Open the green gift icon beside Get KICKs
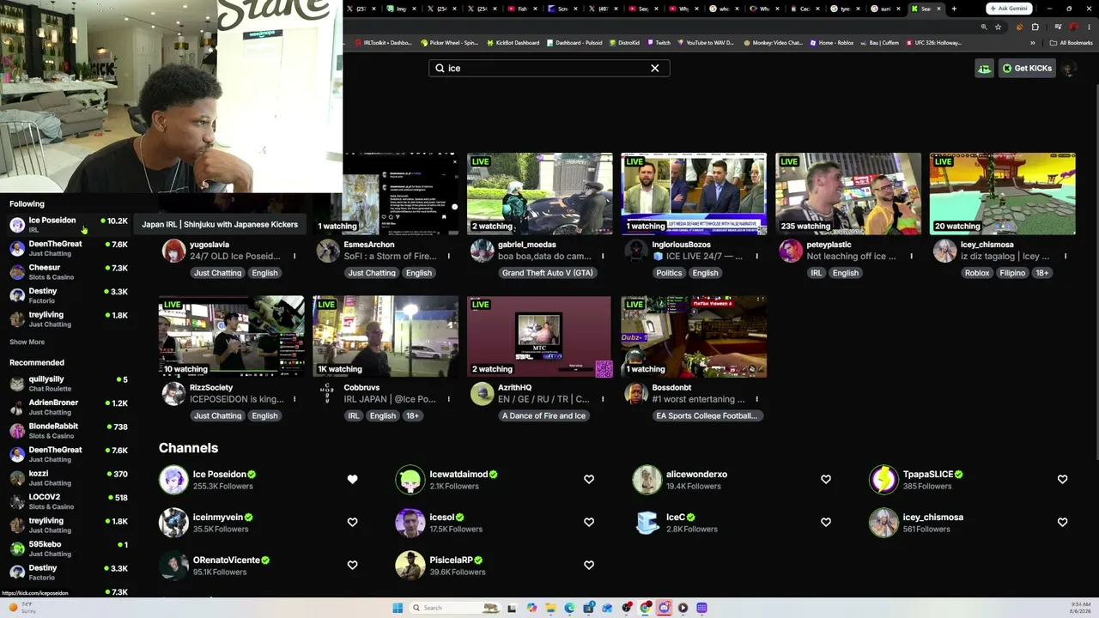 click(984, 69)
